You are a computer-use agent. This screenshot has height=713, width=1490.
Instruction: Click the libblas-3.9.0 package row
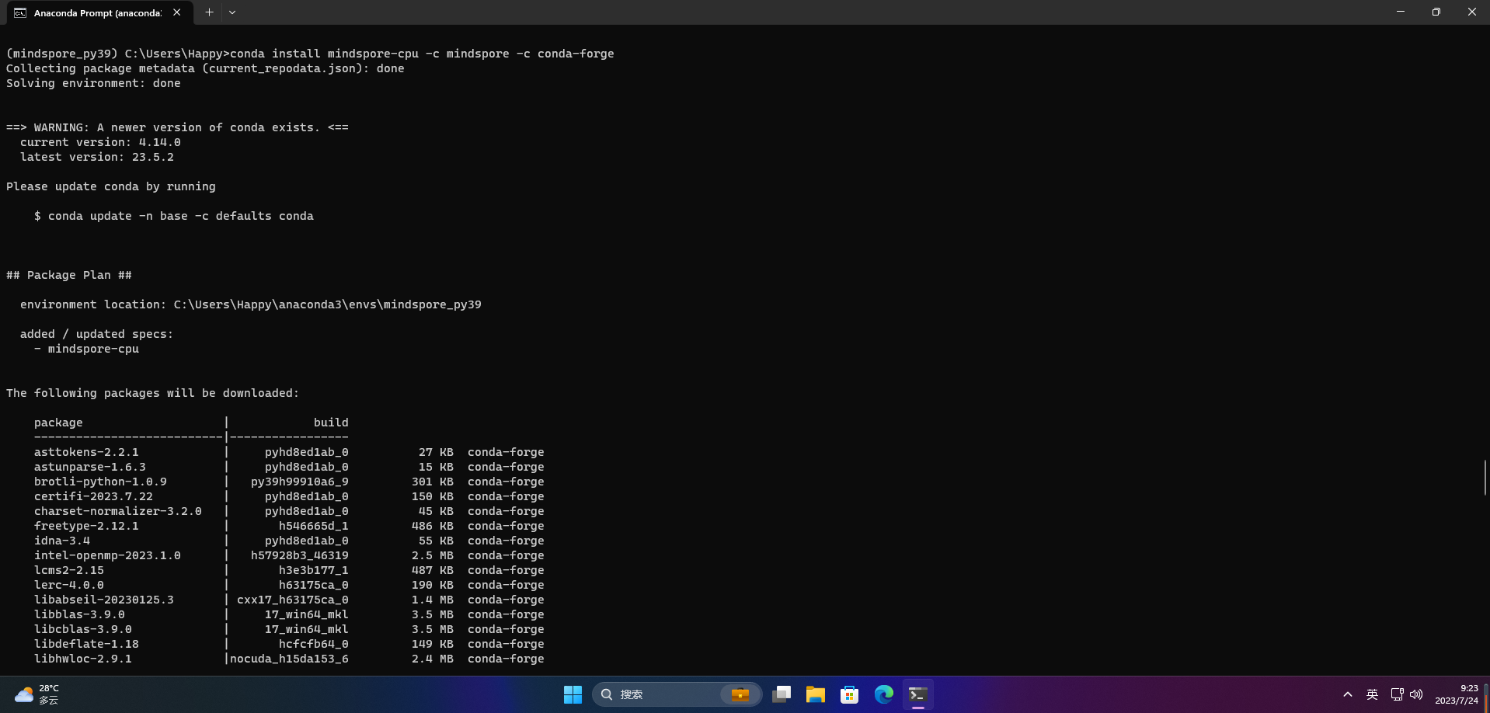tap(289, 614)
